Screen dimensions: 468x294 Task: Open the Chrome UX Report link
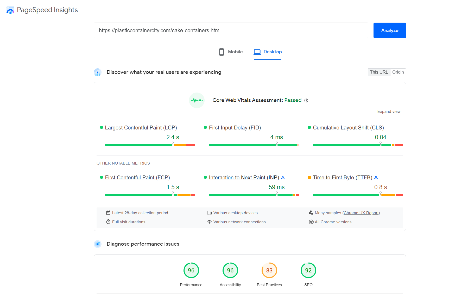(x=361, y=213)
